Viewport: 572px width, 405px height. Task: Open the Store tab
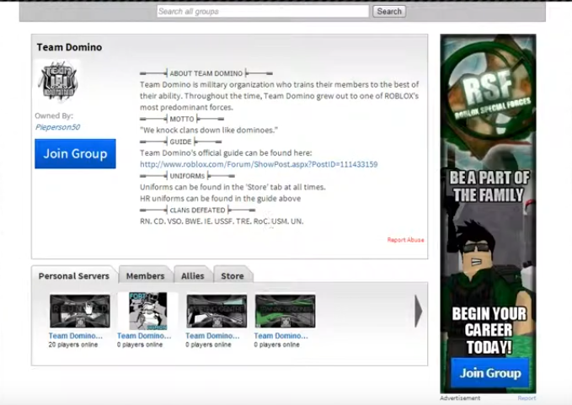[233, 275]
